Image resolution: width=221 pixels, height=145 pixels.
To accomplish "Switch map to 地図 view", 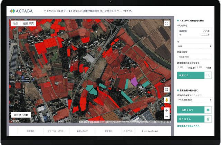I will (x=16, y=23).
